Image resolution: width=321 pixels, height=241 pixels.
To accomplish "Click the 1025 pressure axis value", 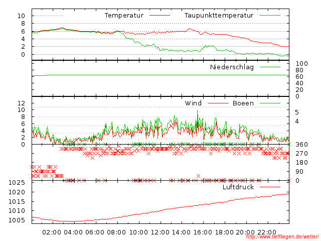I will [x=17, y=183].
